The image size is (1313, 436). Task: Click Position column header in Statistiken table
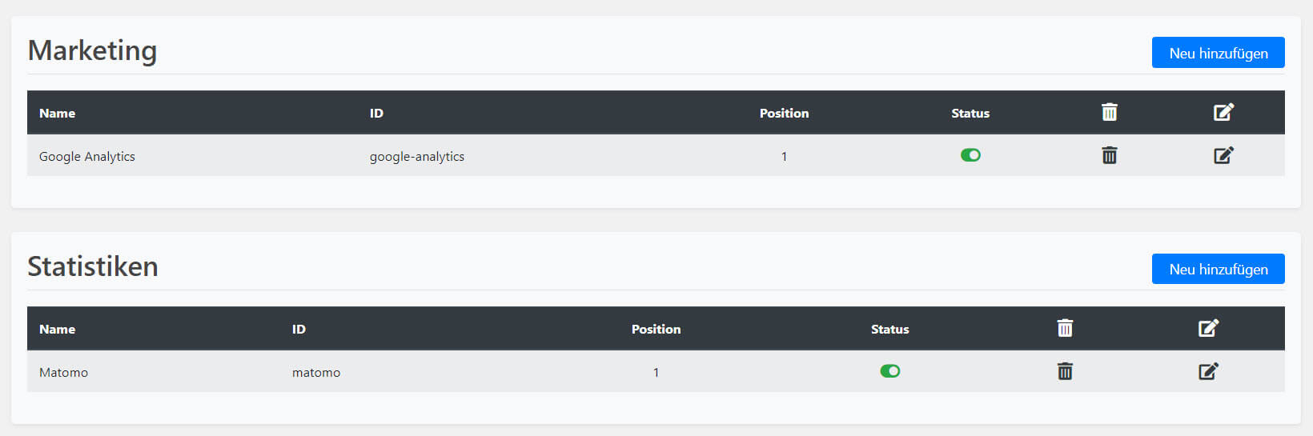pos(656,330)
